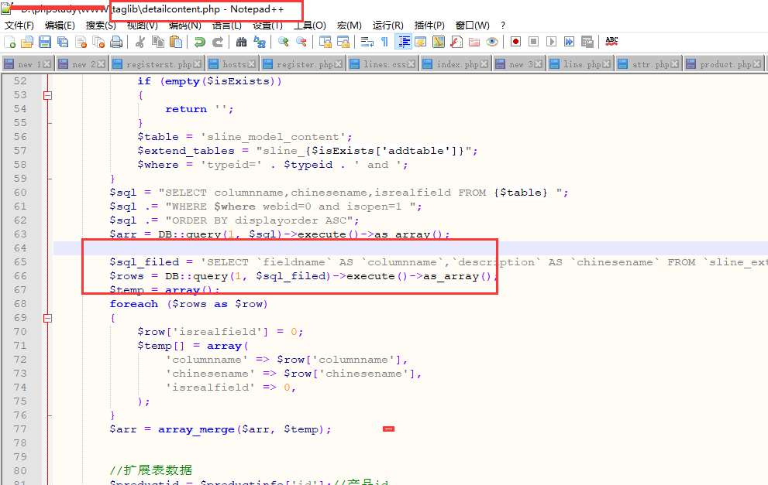Image resolution: width=768 pixels, height=485 pixels.
Task: Click the Cut scissors icon
Action: [x=141, y=42]
